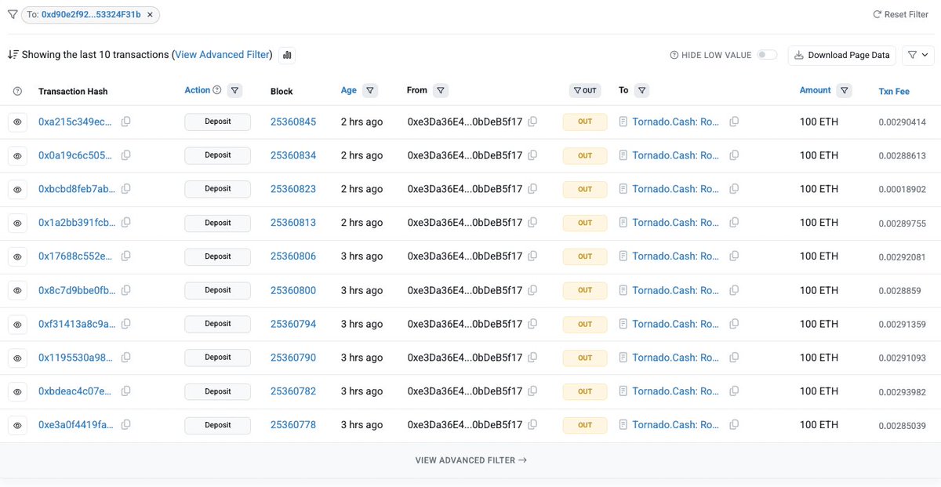Open block 25360845 link
The width and height of the screenshot is (941, 487).
pyautogui.click(x=293, y=122)
